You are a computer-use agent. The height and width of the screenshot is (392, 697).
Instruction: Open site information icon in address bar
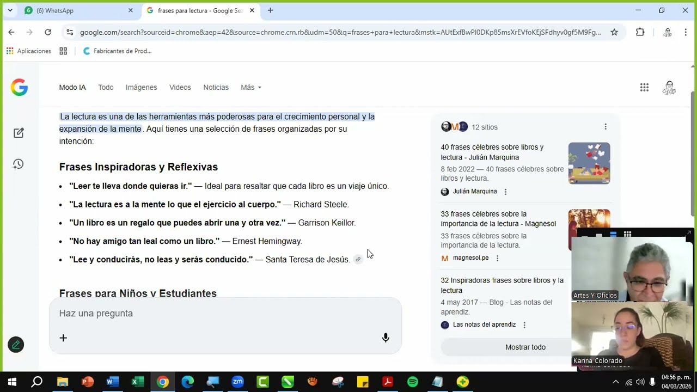70,32
